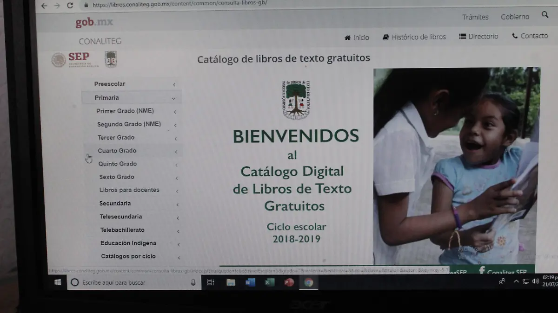Viewport: 558px width, 313px height.
Task: Go to Directorio in navigation bar
Action: click(478, 36)
